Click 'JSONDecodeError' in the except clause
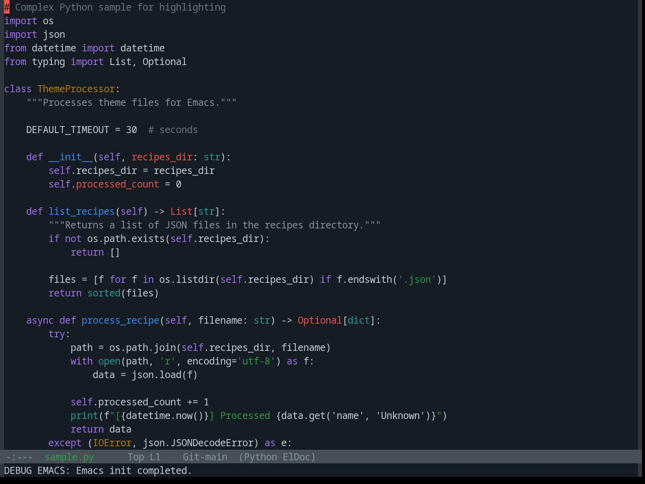 [x=212, y=443]
